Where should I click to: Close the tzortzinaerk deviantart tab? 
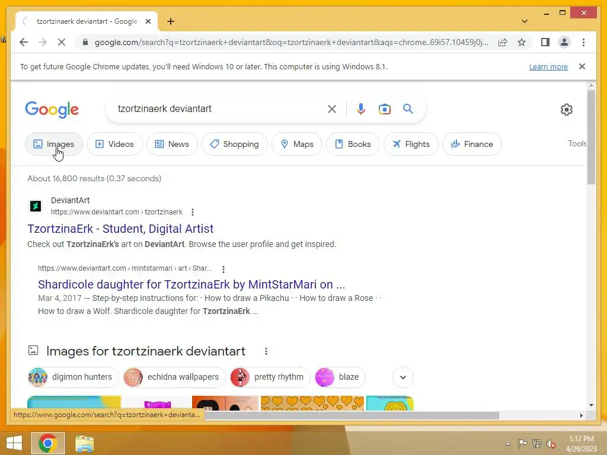[x=148, y=21]
